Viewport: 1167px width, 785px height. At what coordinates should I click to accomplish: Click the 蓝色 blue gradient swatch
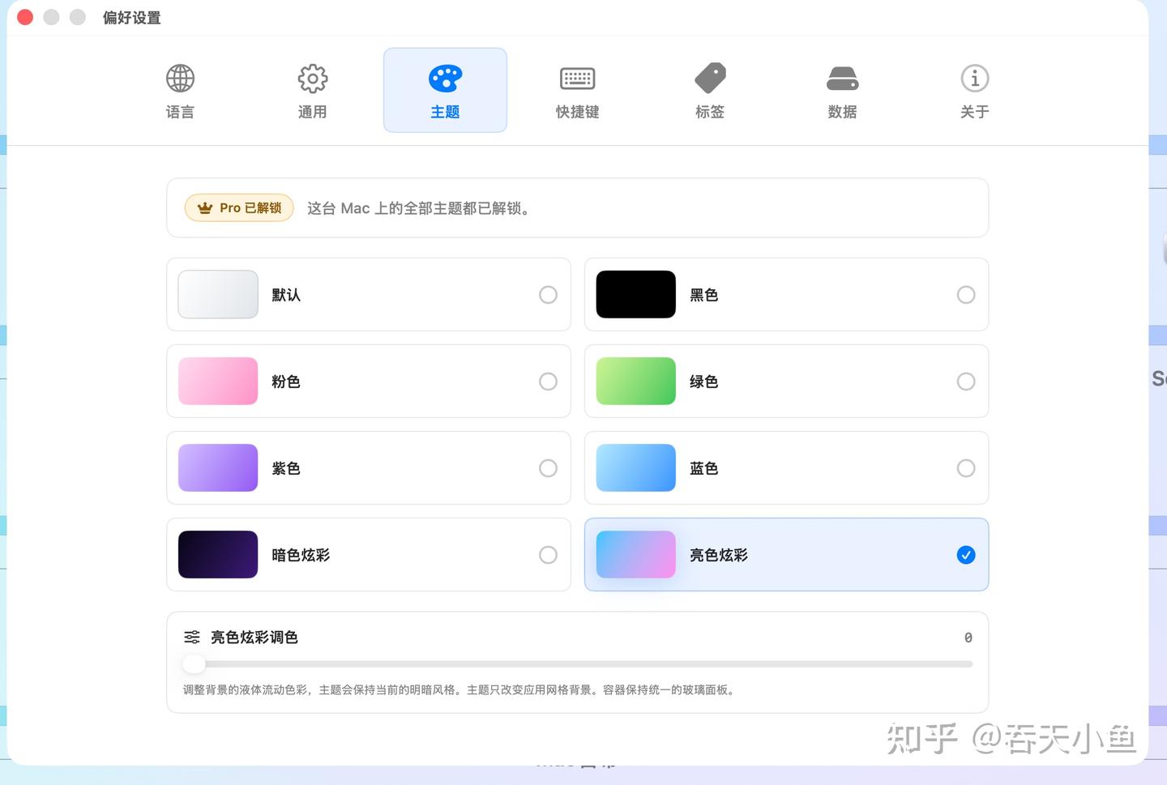coord(636,467)
